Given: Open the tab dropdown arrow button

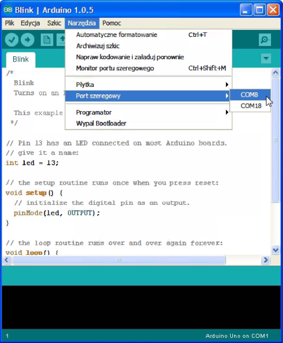Looking at the screenshot, I should 266,58.
